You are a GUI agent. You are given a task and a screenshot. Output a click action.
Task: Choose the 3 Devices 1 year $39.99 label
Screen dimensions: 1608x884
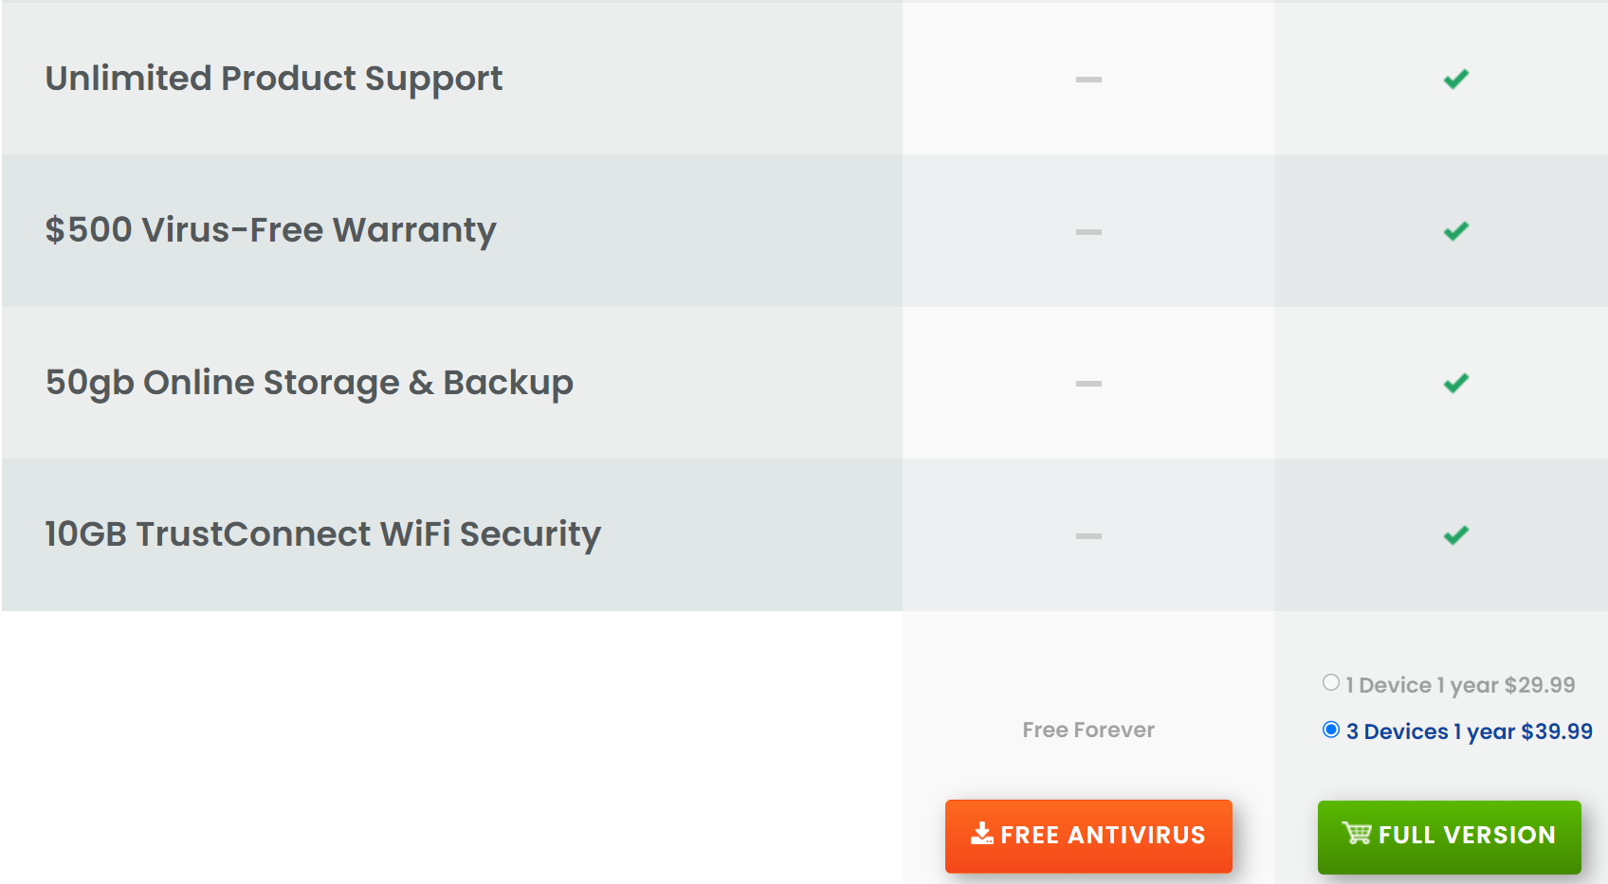[x=1470, y=731]
